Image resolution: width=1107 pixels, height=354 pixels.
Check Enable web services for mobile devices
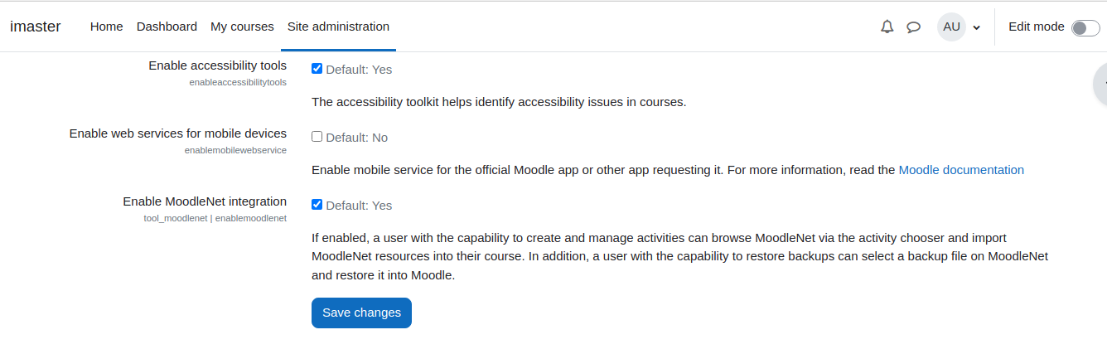317,137
